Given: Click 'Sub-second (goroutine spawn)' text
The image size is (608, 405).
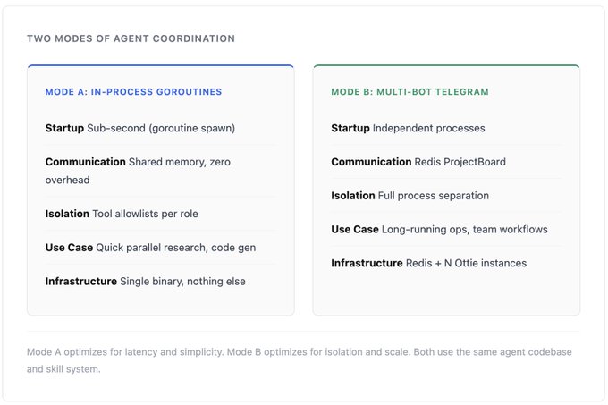Looking at the screenshot, I should tap(161, 128).
